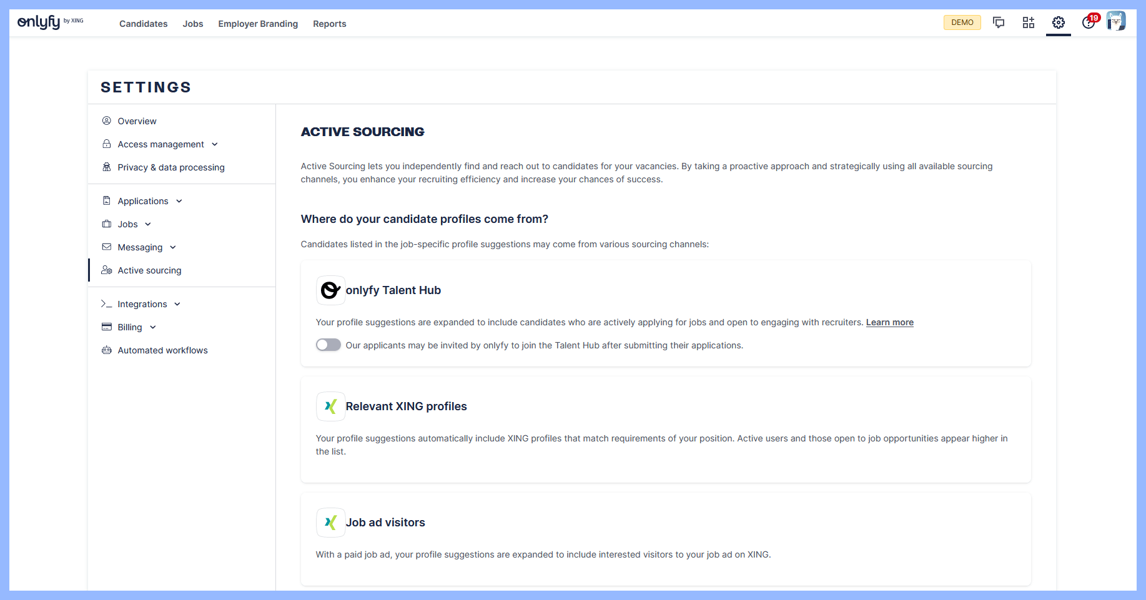Open the Employer Branding menu

(258, 24)
